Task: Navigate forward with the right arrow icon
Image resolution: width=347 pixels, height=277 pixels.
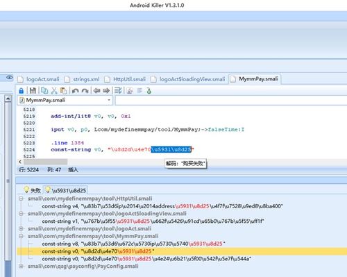Action: click(x=106, y=90)
